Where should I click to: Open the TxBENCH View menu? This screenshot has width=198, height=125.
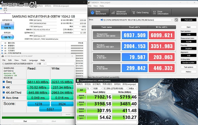tap(96, 6)
